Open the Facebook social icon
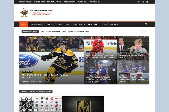Viewport: 169px width, 112px height. pos(135,2)
